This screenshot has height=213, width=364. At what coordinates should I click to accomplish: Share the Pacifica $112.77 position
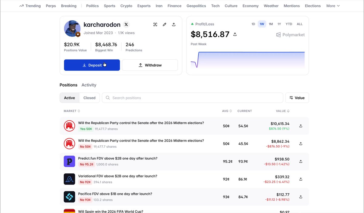[x=301, y=197]
